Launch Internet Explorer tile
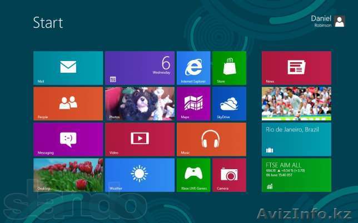Image resolution: width=358 pixels, height=223 pixels. (x=193, y=68)
